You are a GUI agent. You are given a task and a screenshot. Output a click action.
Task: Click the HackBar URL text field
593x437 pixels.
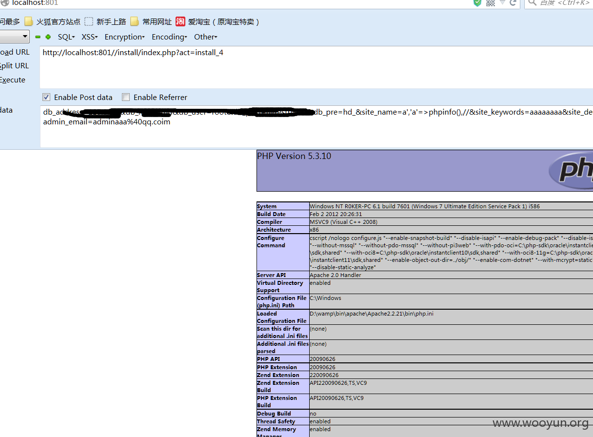click(x=316, y=67)
